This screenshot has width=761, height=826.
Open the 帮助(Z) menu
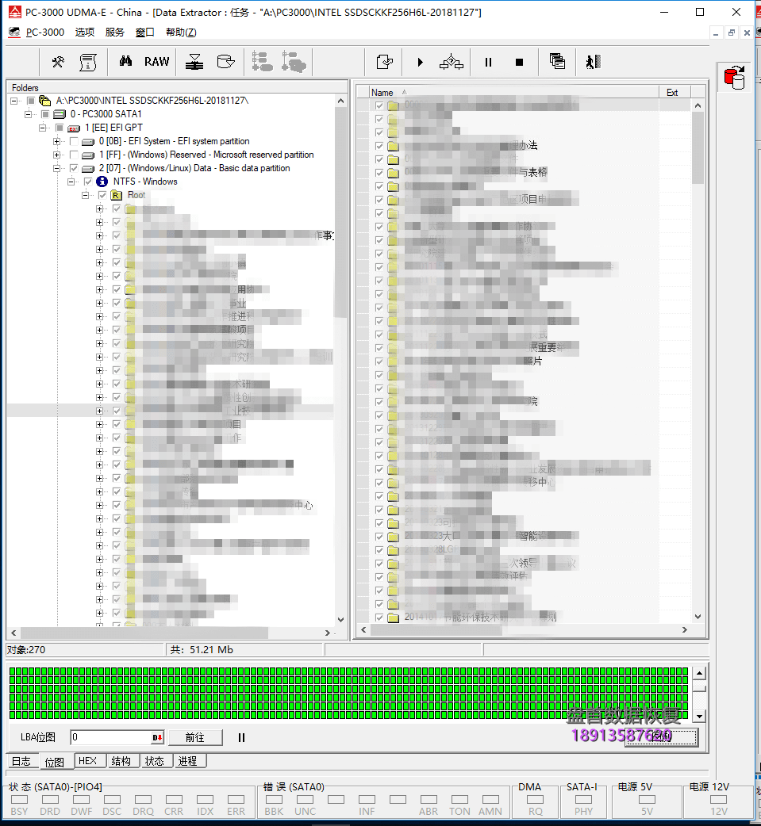tap(181, 33)
